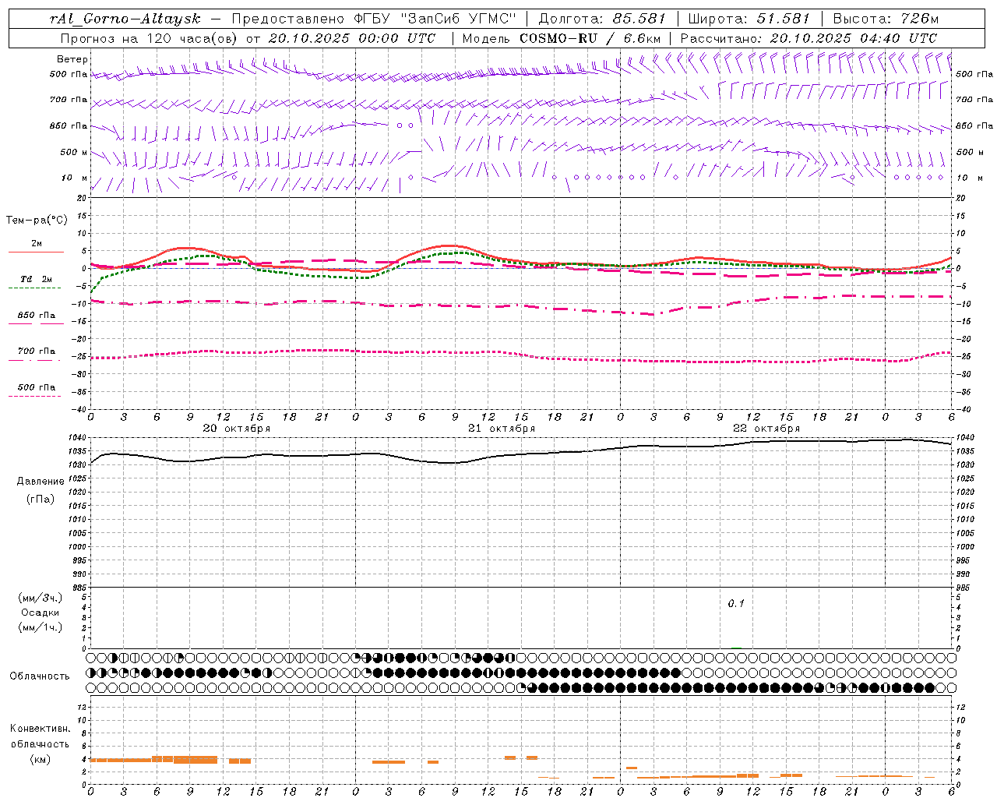Click the 500 м wind level label on left
The height and width of the screenshot is (798, 997).
[x=74, y=152]
